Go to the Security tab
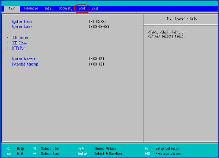This screenshot has height=158, width=219. (x=66, y=9)
